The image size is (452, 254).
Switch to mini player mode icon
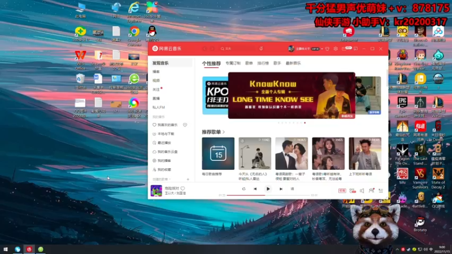[x=356, y=49]
